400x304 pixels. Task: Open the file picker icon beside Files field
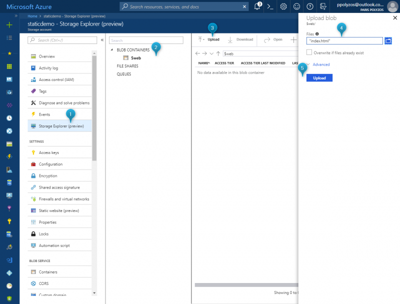[388, 40]
